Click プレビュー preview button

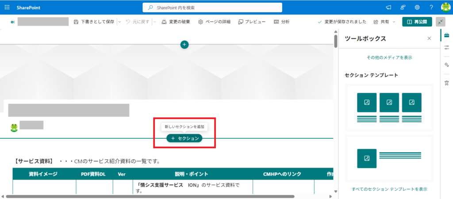[x=252, y=22]
